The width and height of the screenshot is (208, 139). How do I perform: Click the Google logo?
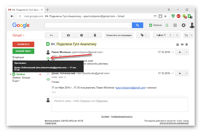[21, 25]
